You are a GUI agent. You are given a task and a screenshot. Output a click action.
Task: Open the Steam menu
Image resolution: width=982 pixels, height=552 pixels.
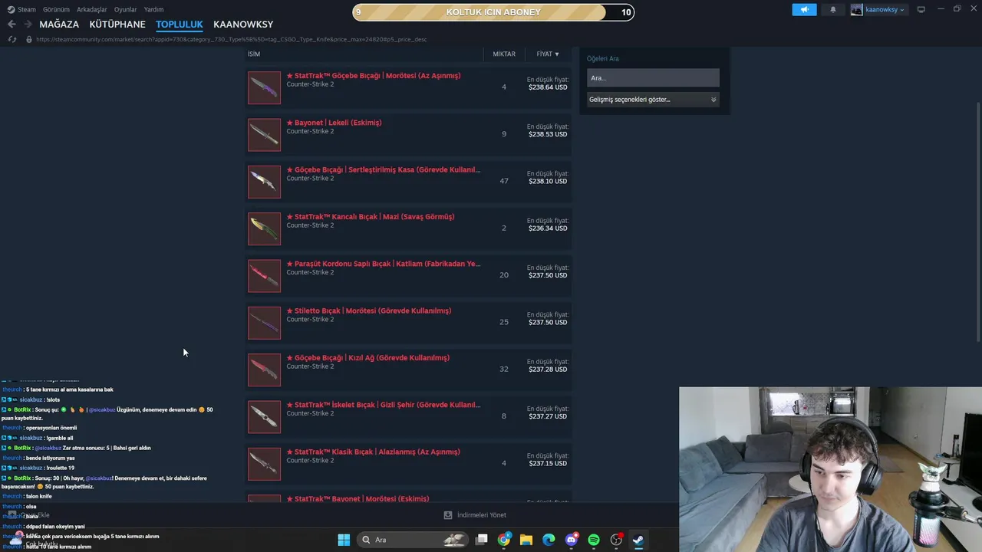[x=21, y=9]
